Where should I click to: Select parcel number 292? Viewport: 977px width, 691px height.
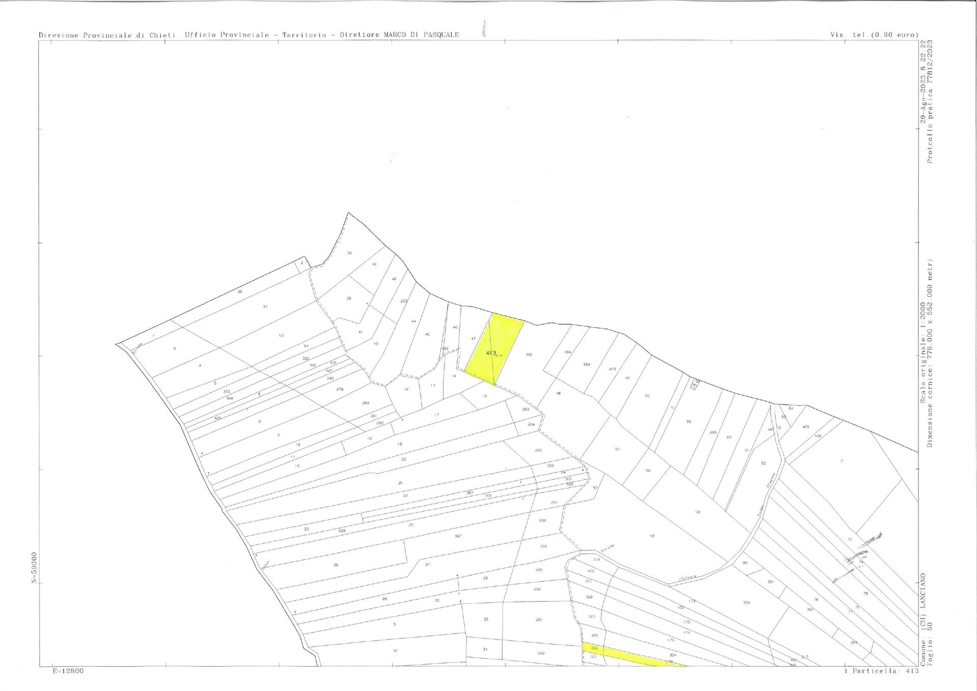coord(541,653)
